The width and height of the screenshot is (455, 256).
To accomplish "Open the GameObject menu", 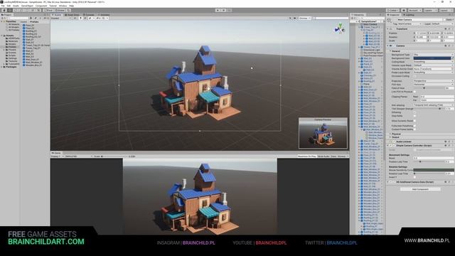I will (x=27, y=6).
